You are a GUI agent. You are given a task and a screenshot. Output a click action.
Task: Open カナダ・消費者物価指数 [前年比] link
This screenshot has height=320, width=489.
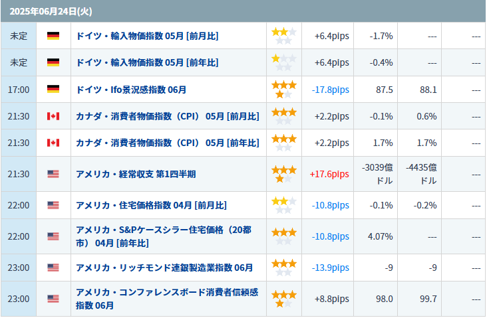click(168, 143)
